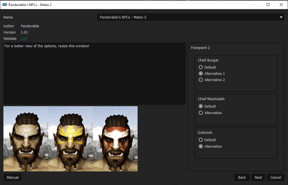Image resolution: width=288 pixels, height=185 pixels.
Task: Go Back to previous page
Action: coord(242,178)
